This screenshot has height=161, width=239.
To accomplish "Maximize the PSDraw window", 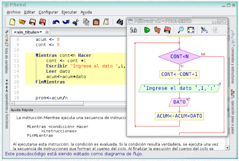I will click(219, 22).
